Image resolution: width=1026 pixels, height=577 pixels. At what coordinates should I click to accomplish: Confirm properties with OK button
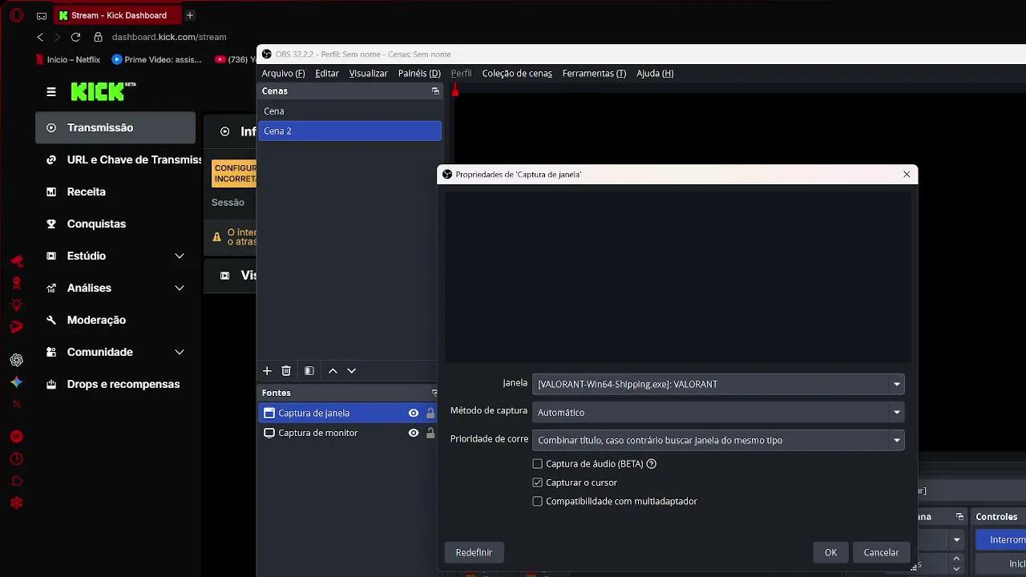(x=830, y=552)
